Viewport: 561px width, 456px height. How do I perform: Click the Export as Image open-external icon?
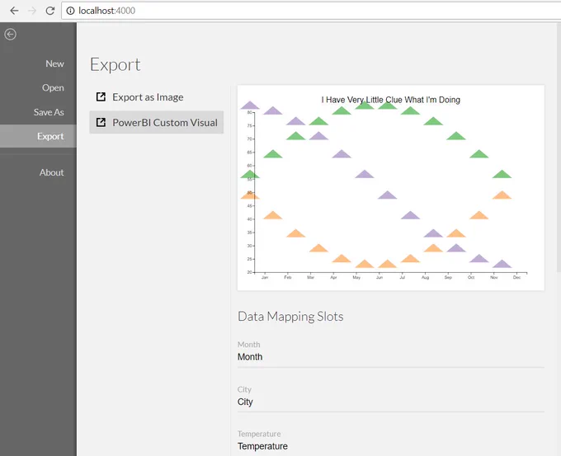[101, 97]
